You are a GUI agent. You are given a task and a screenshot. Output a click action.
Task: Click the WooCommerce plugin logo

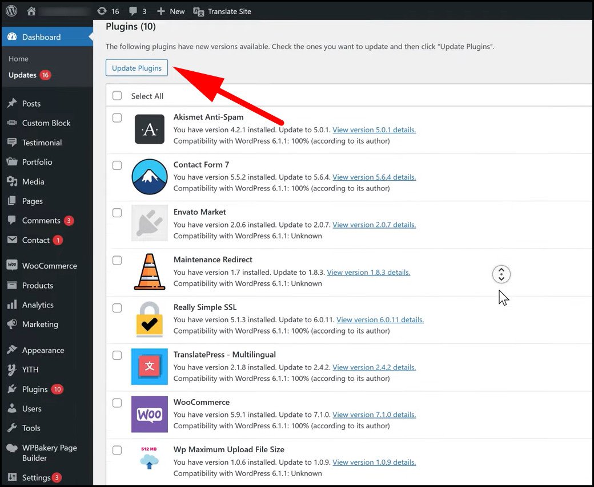pyautogui.click(x=149, y=415)
